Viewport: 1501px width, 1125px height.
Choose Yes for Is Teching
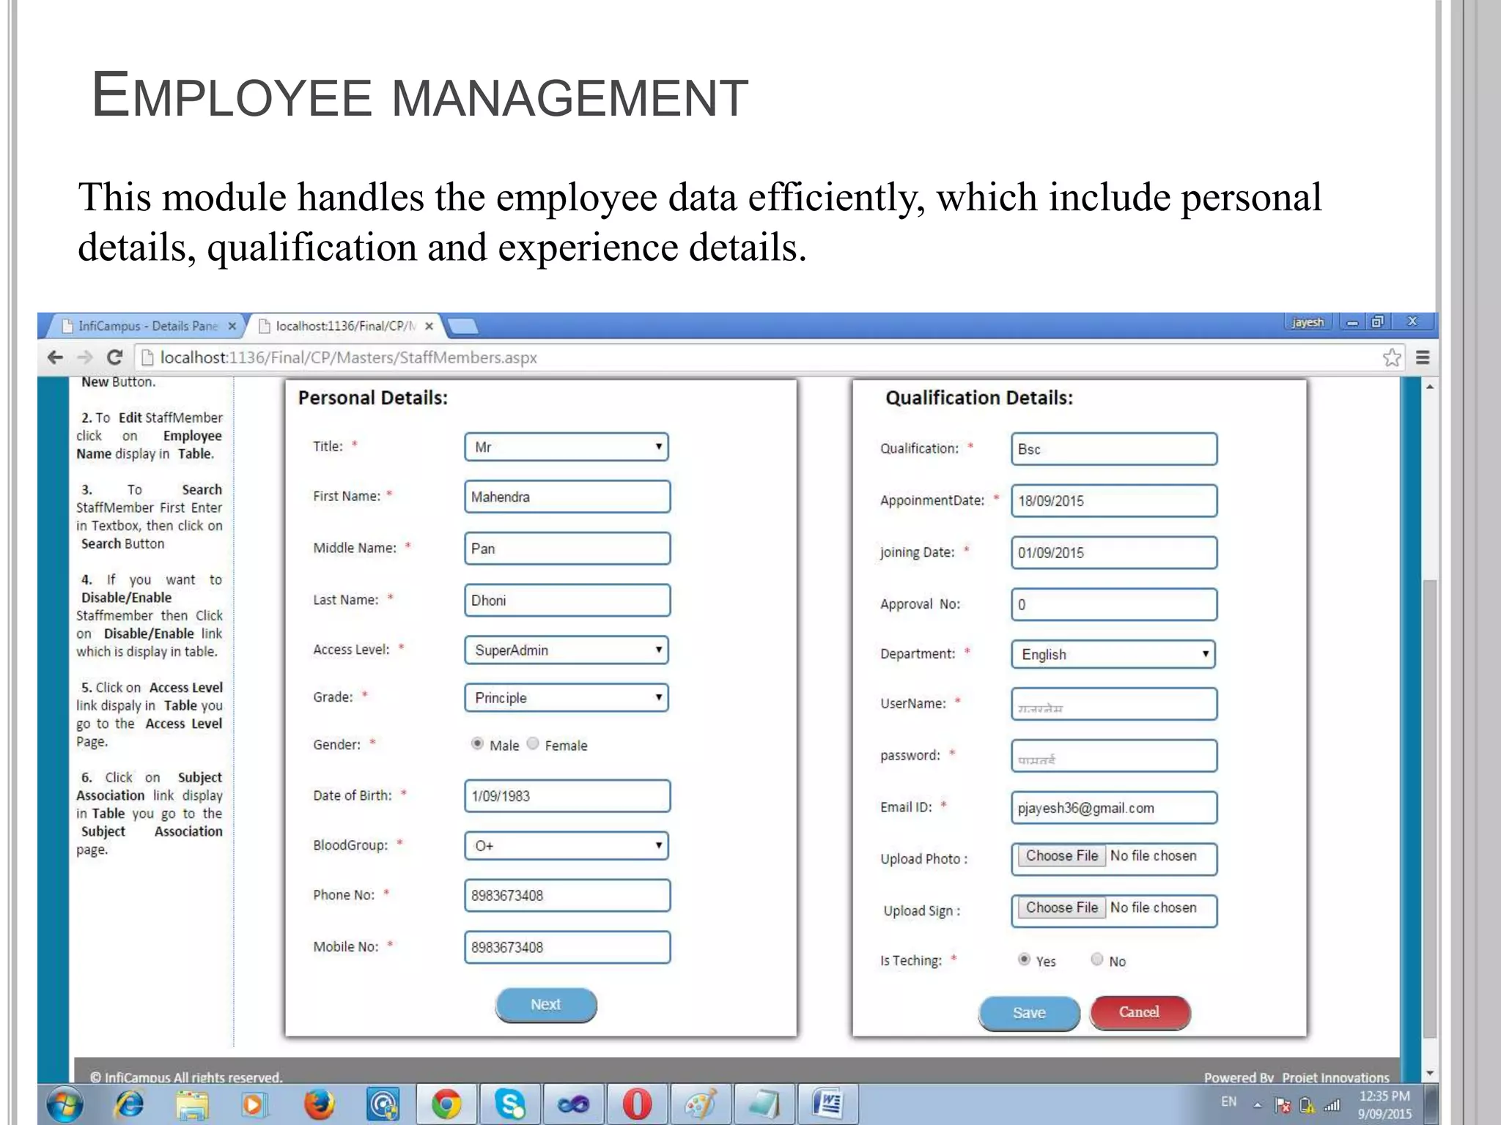pyautogui.click(x=1024, y=959)
